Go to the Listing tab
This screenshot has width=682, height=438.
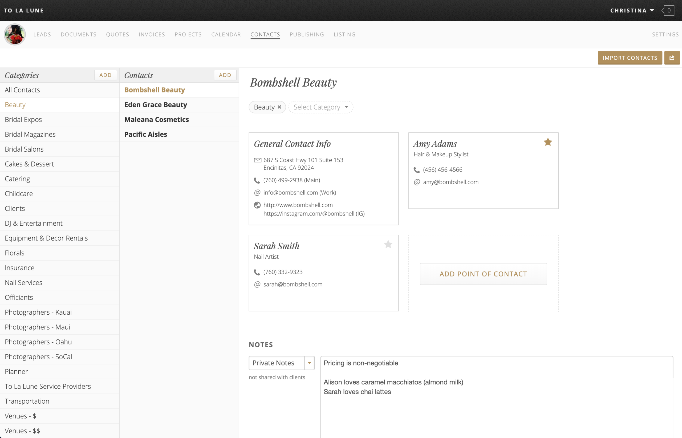(x=344, y=34)
